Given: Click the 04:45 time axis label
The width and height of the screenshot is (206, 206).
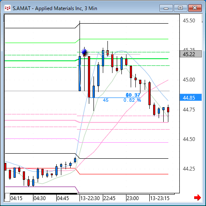Looking at the screenshot, I should coord(63,198).
